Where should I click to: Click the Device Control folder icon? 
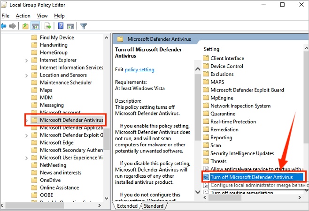tap(206, 66)
